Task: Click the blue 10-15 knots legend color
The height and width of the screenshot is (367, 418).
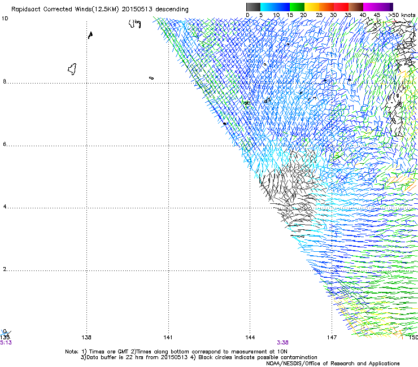Action: click(x=282, y=7)
